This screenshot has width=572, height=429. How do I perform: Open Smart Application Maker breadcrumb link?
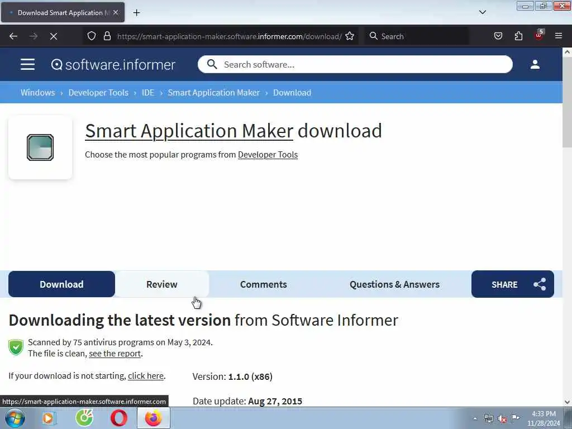point(214,93)
